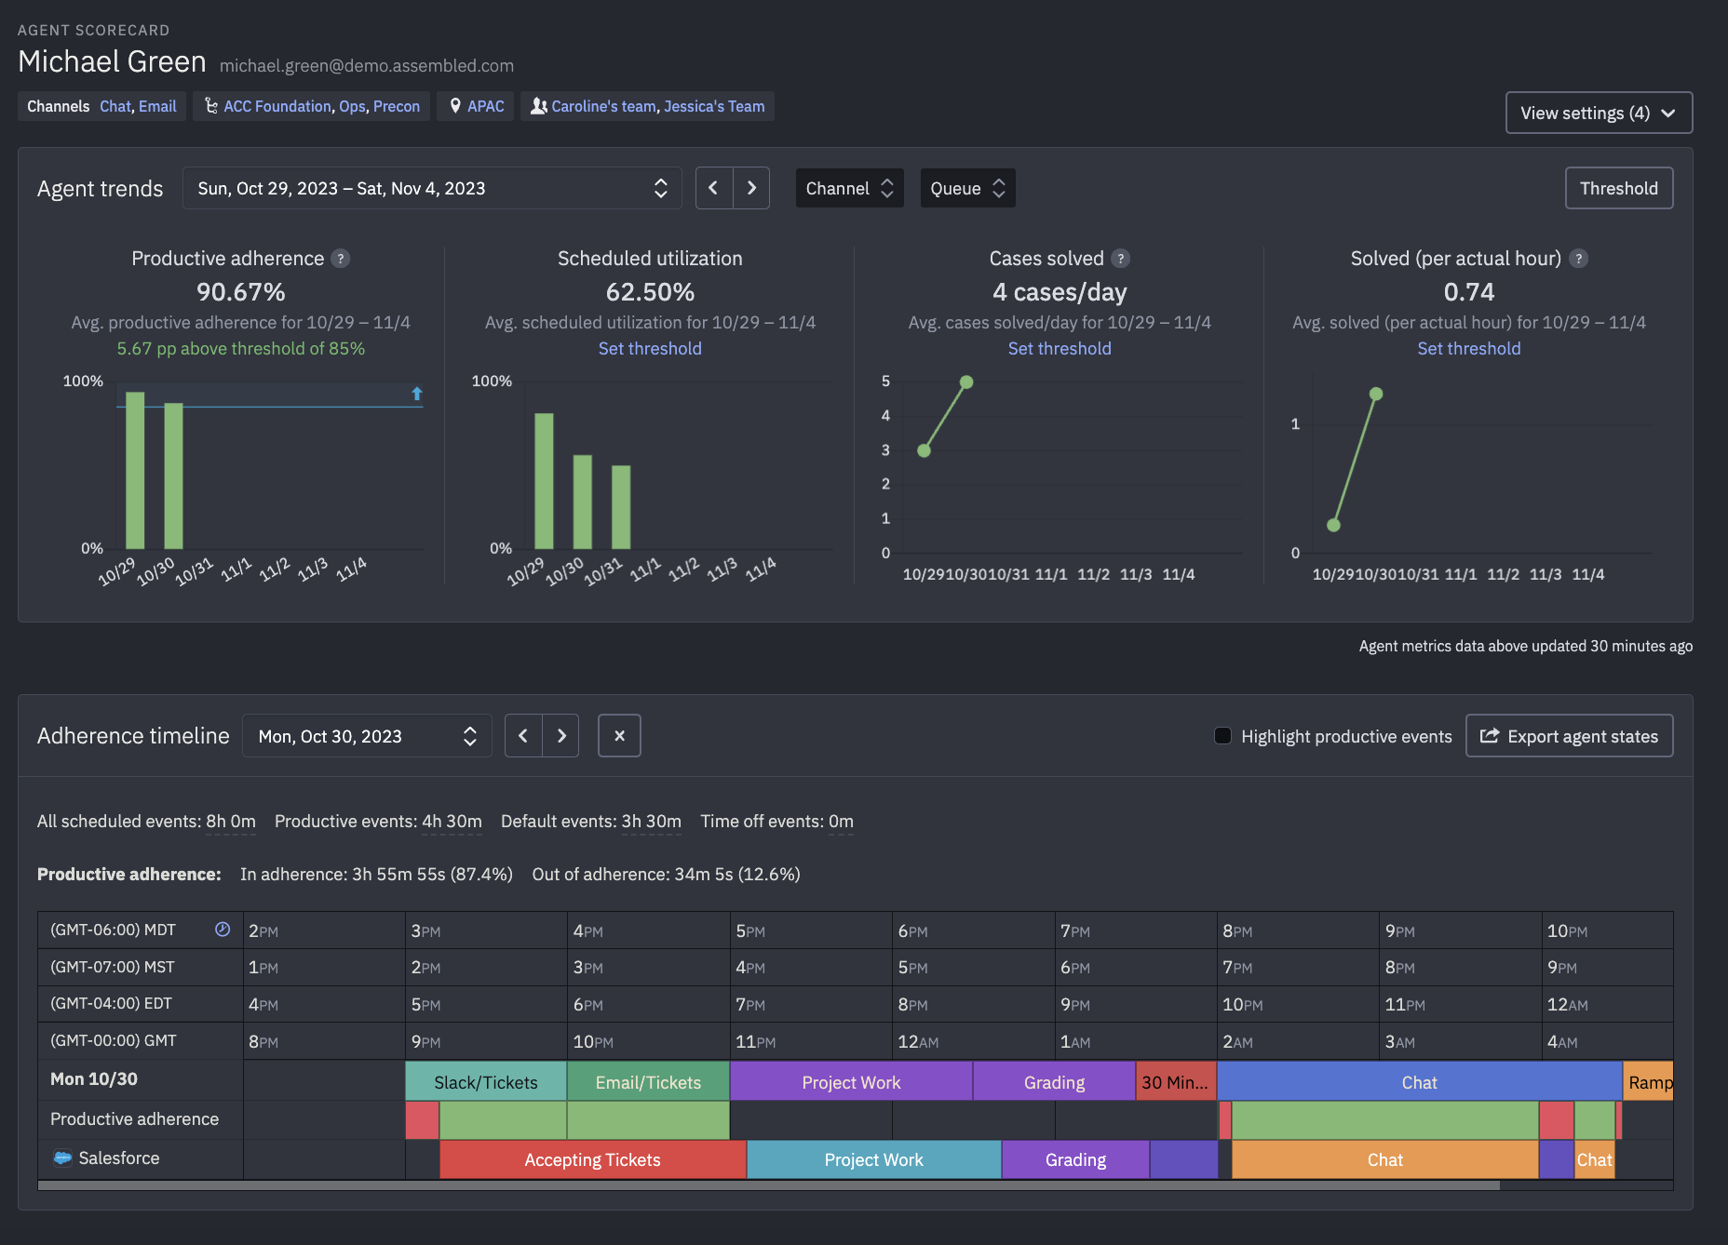Viewport: 1728px width, 1245px height.
Task: Expand the Queue filter dropdown
Action: (967, 188)
